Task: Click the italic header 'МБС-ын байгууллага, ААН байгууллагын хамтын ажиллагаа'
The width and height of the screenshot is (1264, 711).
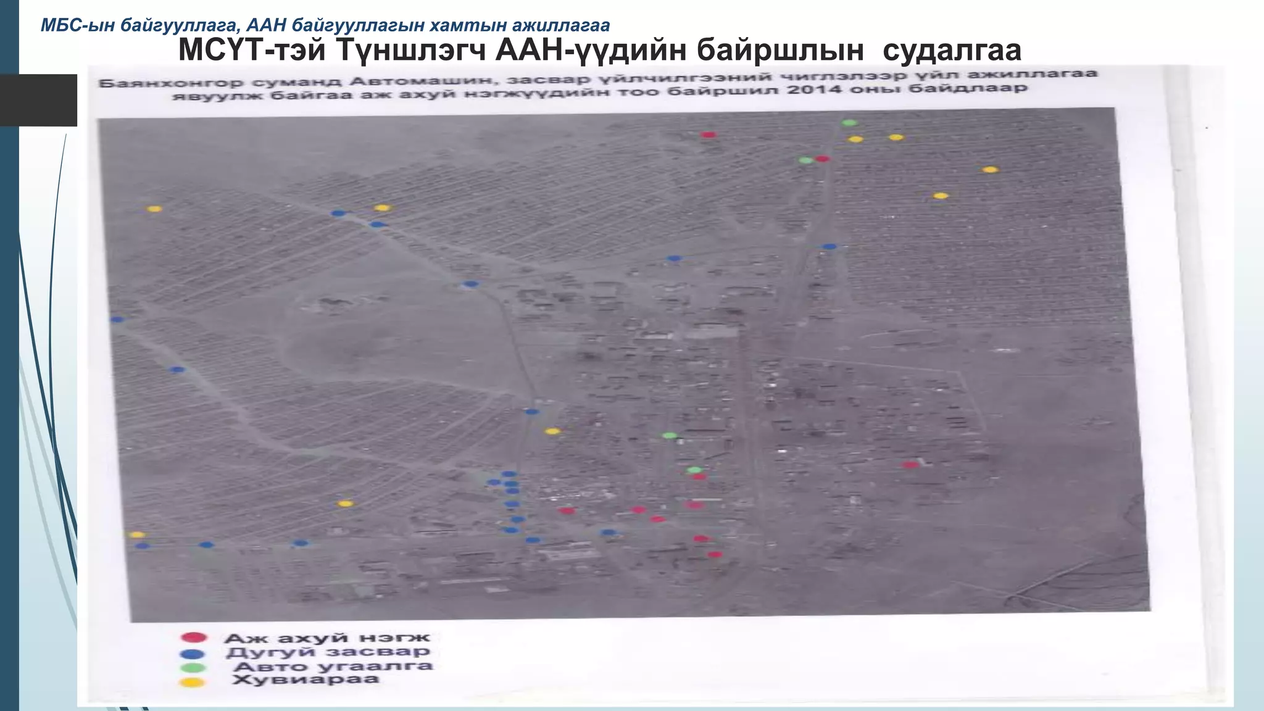Action: click(x=325, y=25)
